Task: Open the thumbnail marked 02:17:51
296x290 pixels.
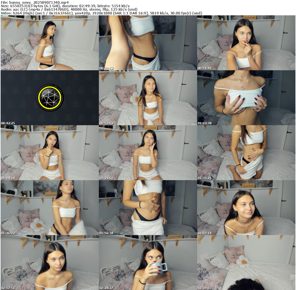Action: pyautogui.click(x=50, y=263)
